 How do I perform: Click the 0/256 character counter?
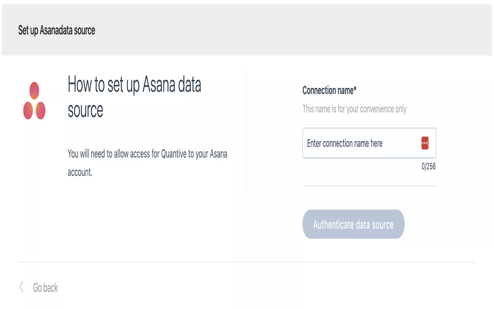[x=429, y=167]
